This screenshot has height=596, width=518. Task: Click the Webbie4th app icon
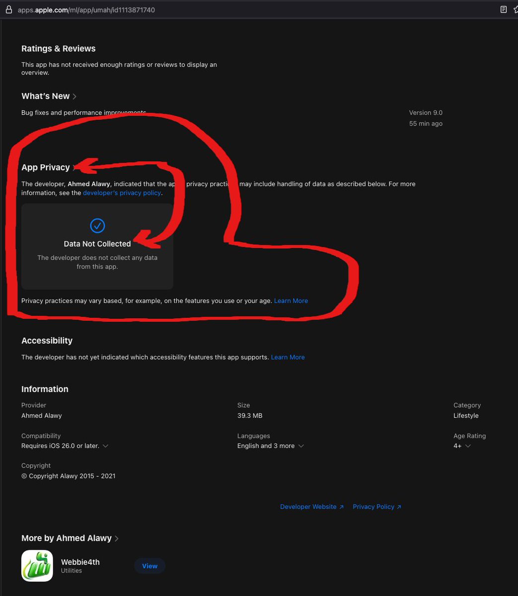[37, 566]
